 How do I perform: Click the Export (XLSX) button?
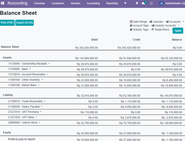click(x=24, y=23)
